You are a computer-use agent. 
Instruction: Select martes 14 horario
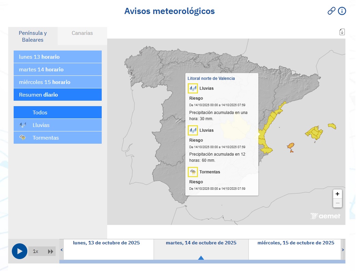(x=57, y=69)
